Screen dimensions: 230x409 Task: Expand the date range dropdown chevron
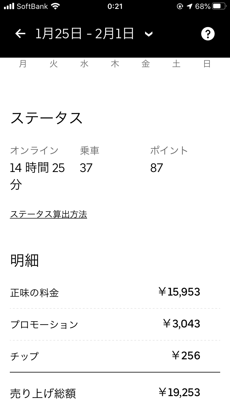(149, 34)
